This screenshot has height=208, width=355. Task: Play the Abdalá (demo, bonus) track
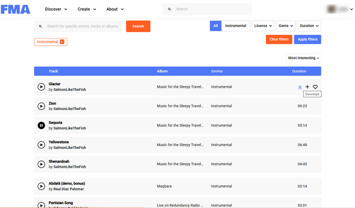[x=41, y=186]
